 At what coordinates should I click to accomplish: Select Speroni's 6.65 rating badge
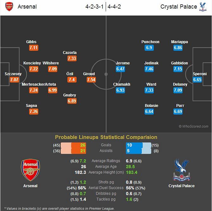point(197,80)
